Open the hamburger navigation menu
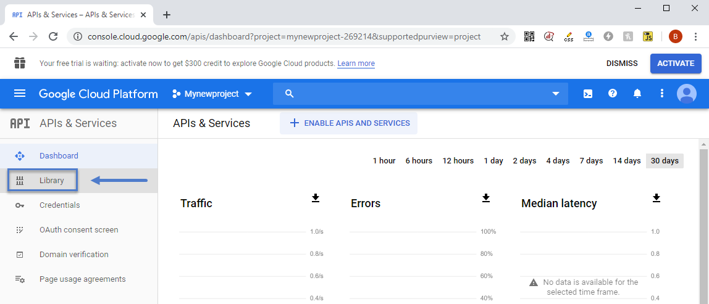Screen dimensions: 709x304 [20, 94]
